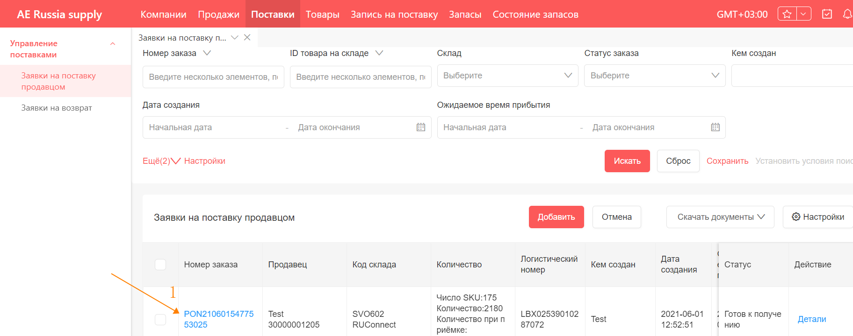Open 'Запись на поставку' top menu
The height and width of the screenshot is (336, 853).
[394, 14]
